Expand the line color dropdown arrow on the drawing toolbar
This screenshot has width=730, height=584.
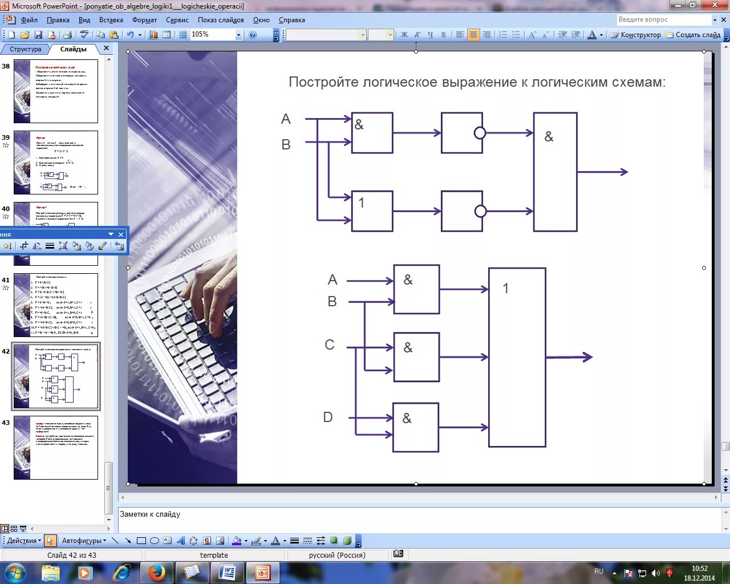point(265,541)
